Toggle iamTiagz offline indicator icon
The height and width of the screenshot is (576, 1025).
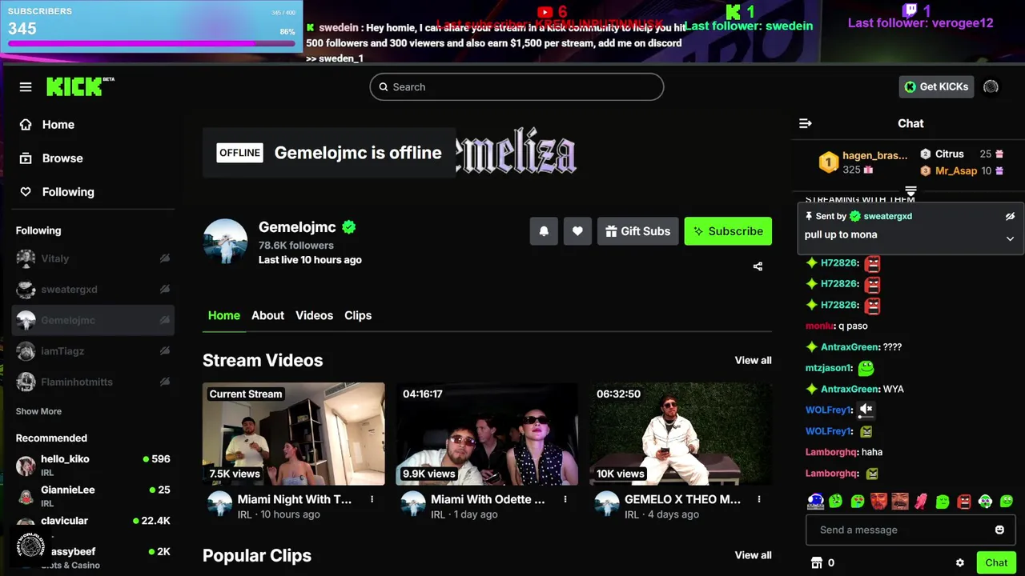[164, 351]
